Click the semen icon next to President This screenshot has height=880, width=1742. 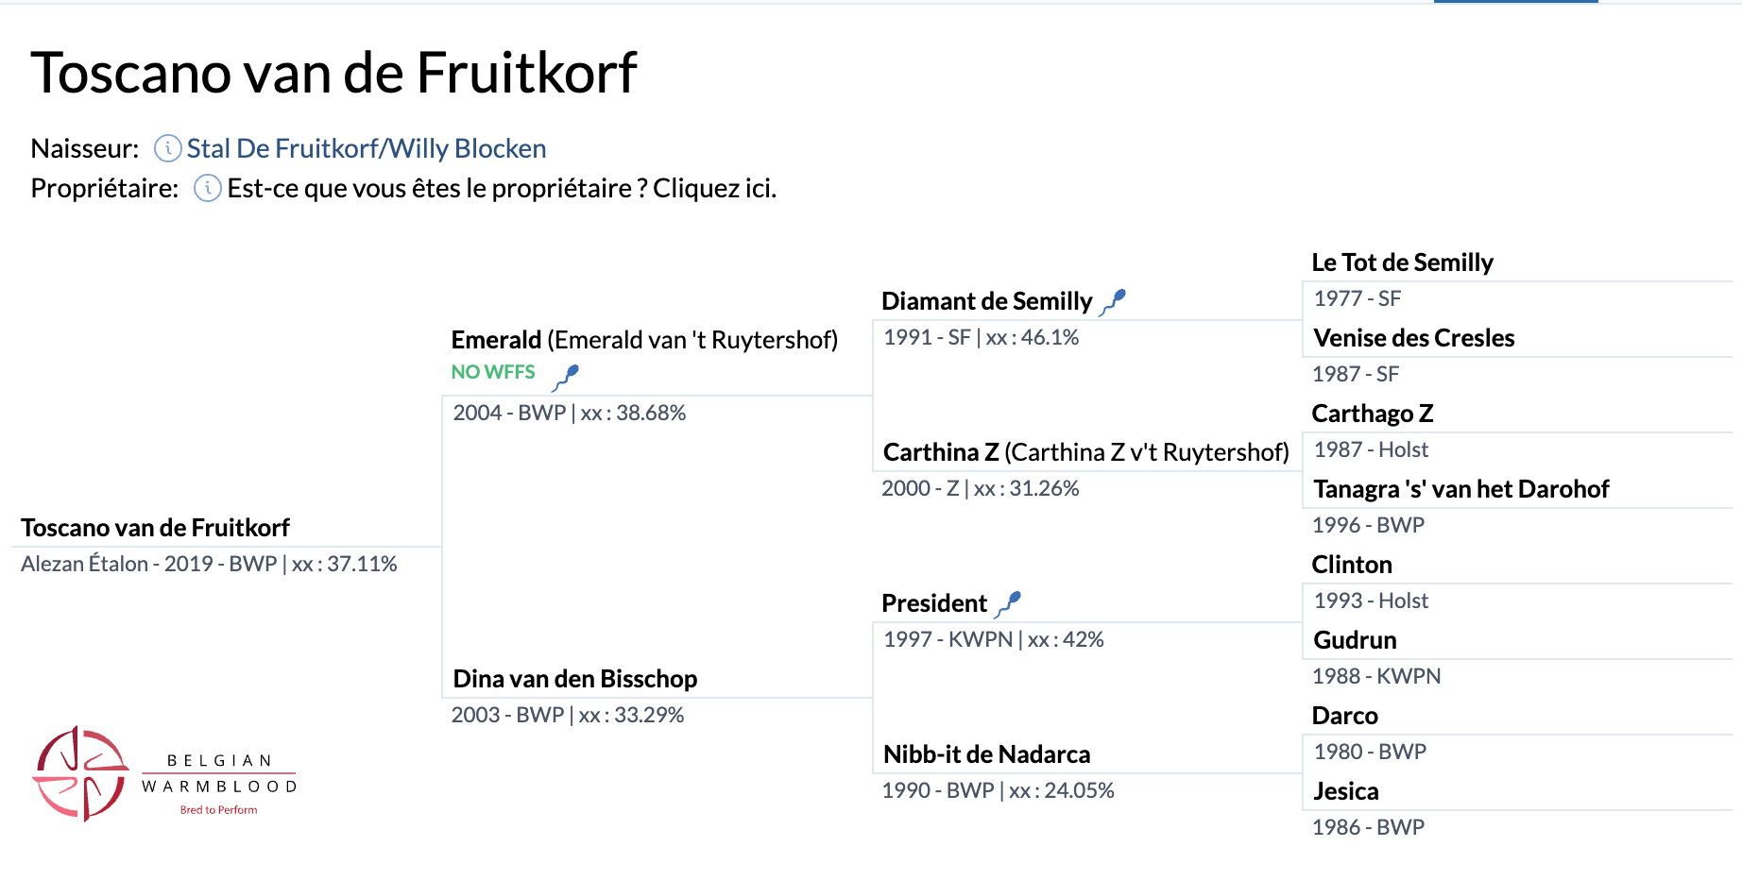[x=1009, y=604]
